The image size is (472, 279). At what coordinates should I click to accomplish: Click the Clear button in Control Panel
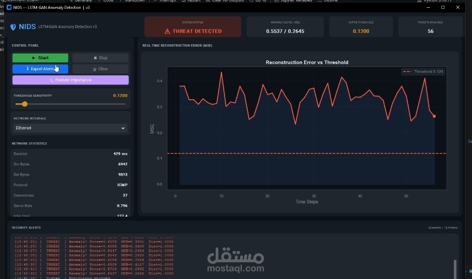100,69
